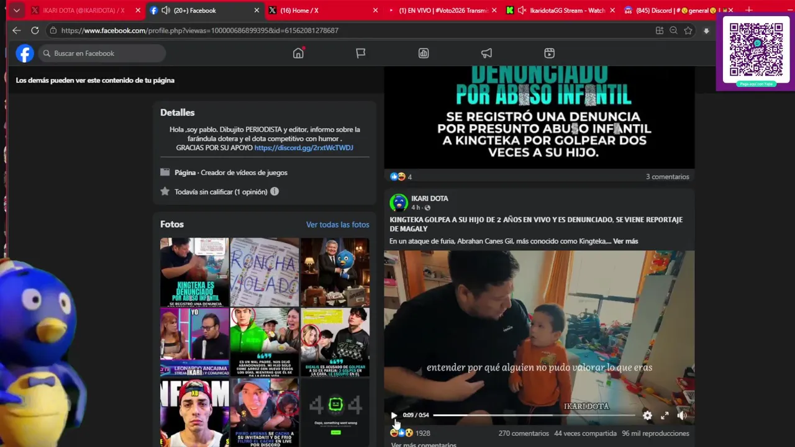
Task: Open the Reels icon in Facebook navigation
Action: 550,53
